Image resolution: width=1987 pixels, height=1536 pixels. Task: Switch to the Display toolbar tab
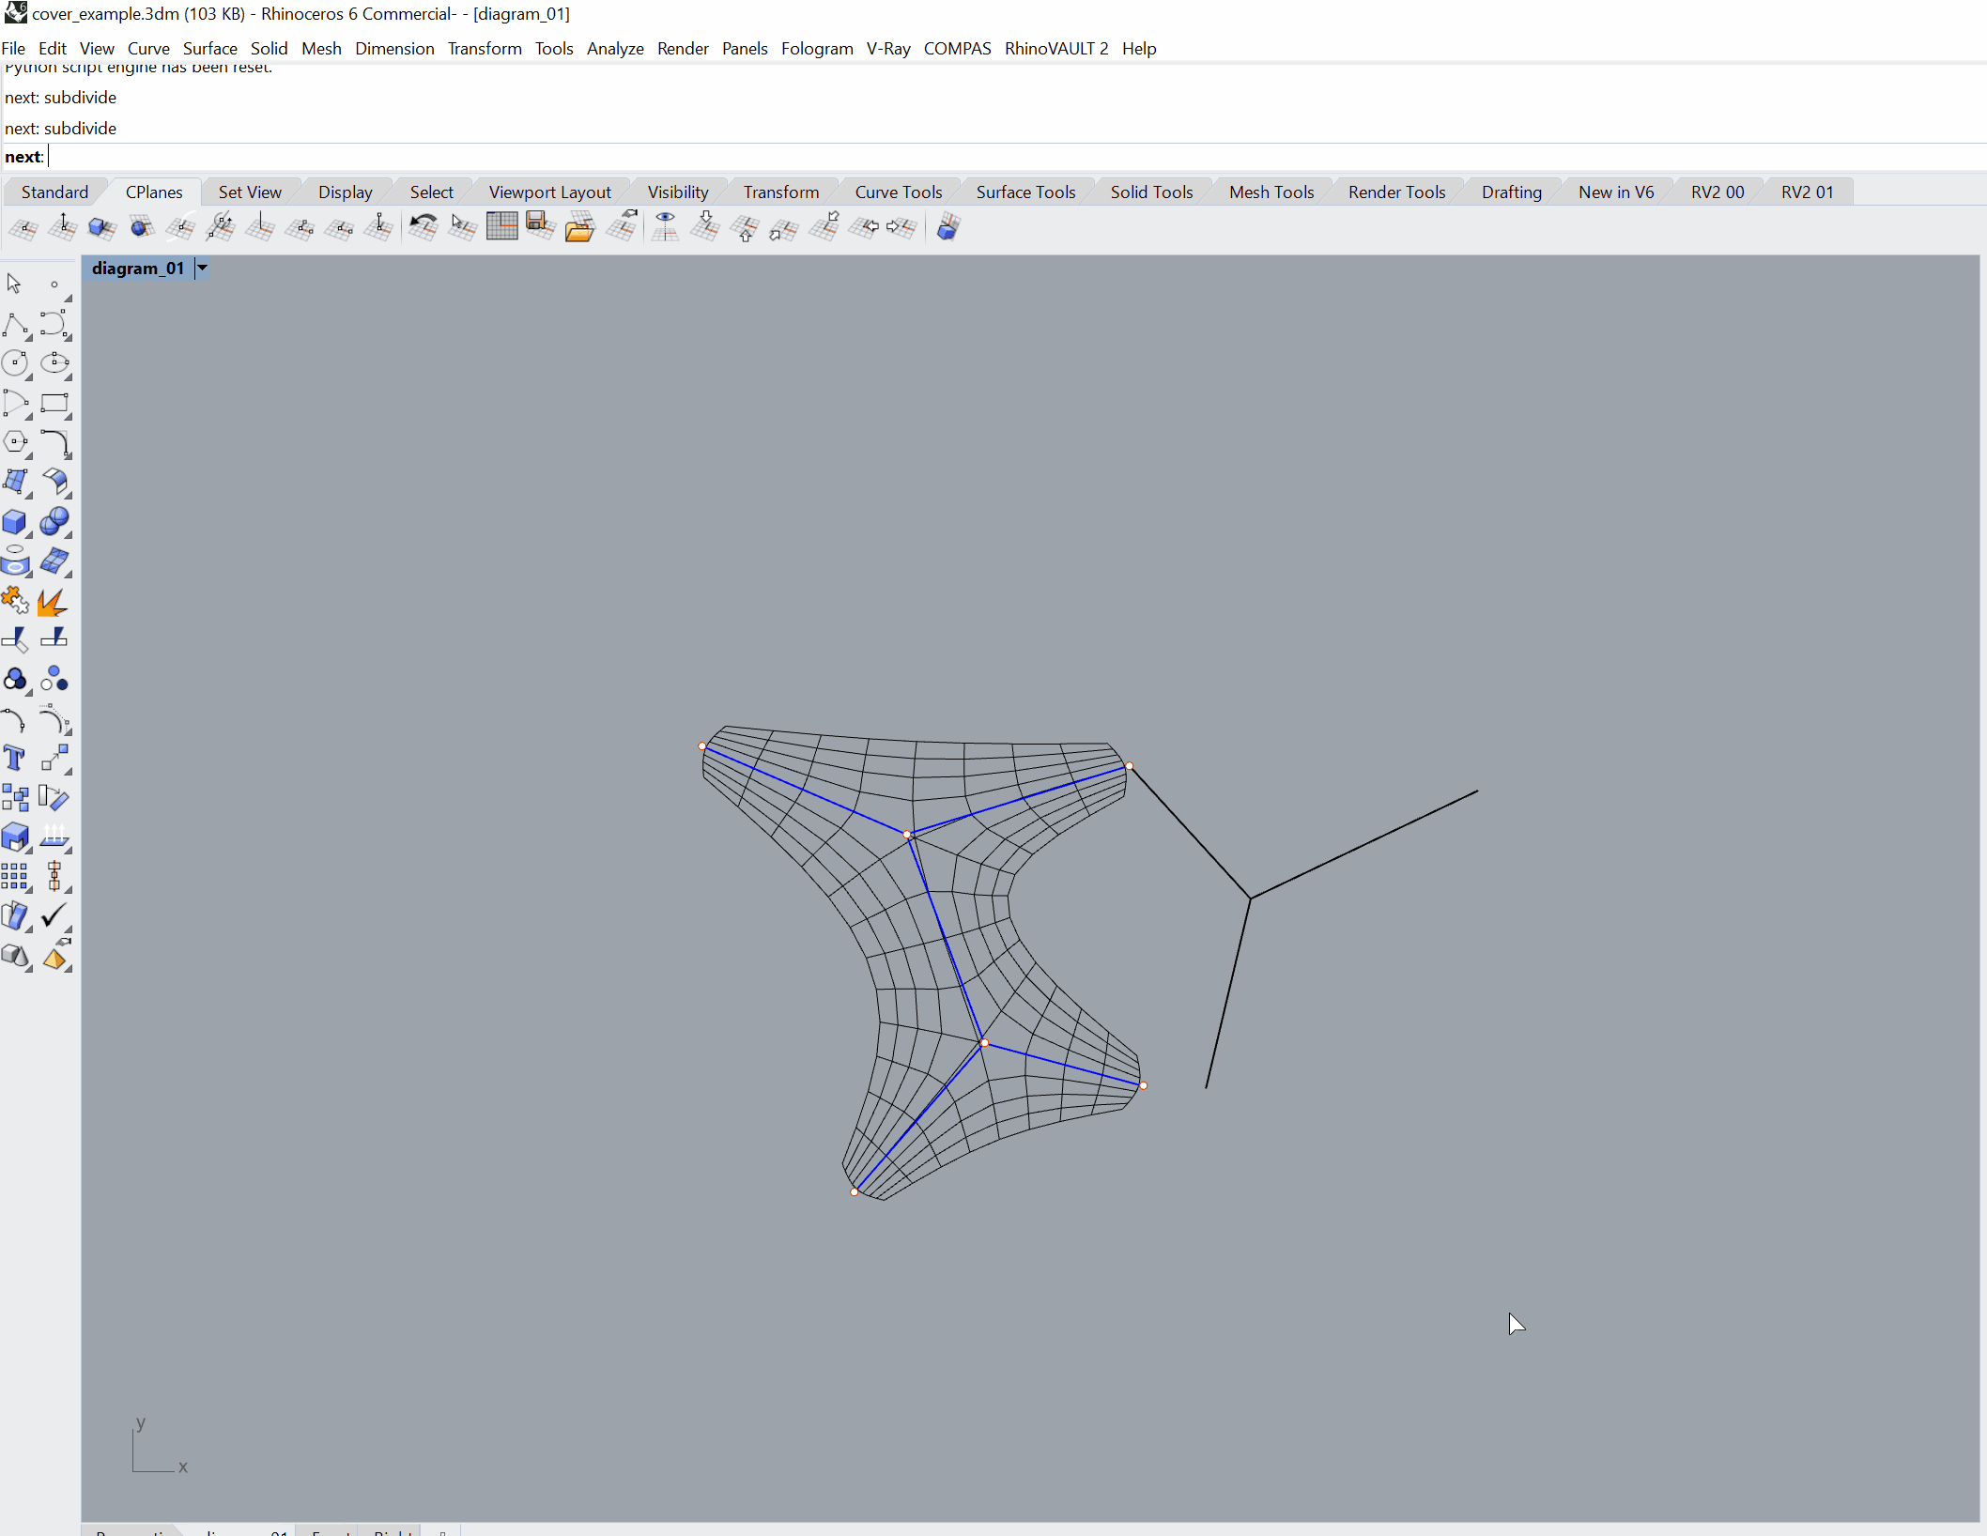pos(345,192)
